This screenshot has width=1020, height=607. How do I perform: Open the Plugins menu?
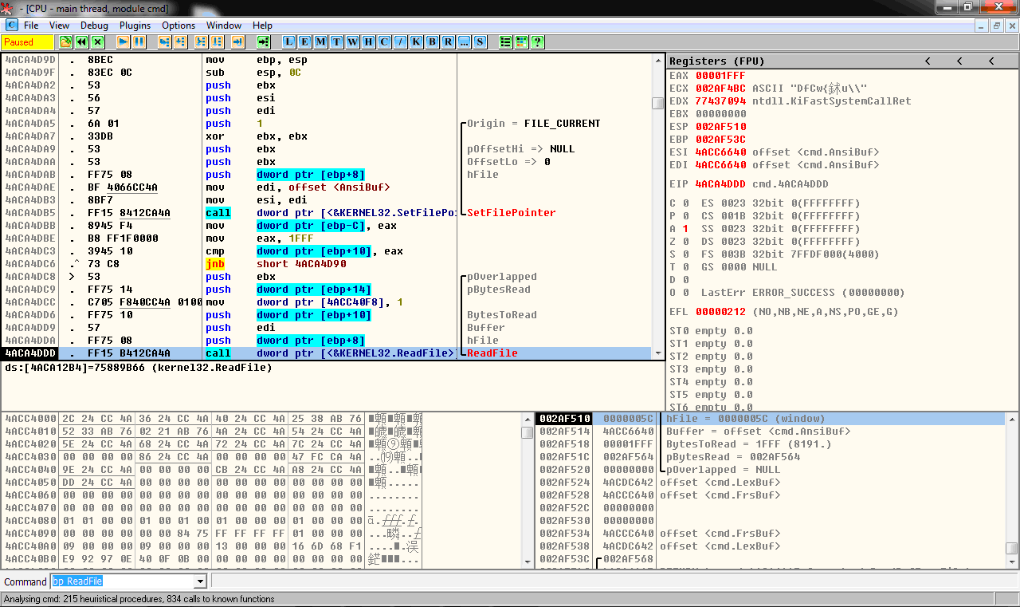click(134, 26)
